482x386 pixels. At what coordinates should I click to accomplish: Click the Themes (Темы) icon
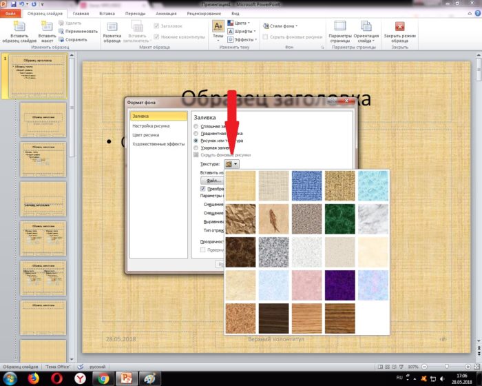point(218,26)
